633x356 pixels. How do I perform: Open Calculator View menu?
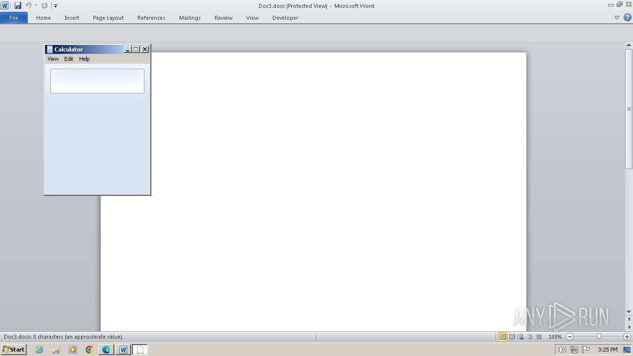[53, 59]
